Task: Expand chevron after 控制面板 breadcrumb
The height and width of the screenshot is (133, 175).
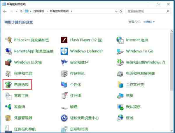Action: (x=47, y=11)
